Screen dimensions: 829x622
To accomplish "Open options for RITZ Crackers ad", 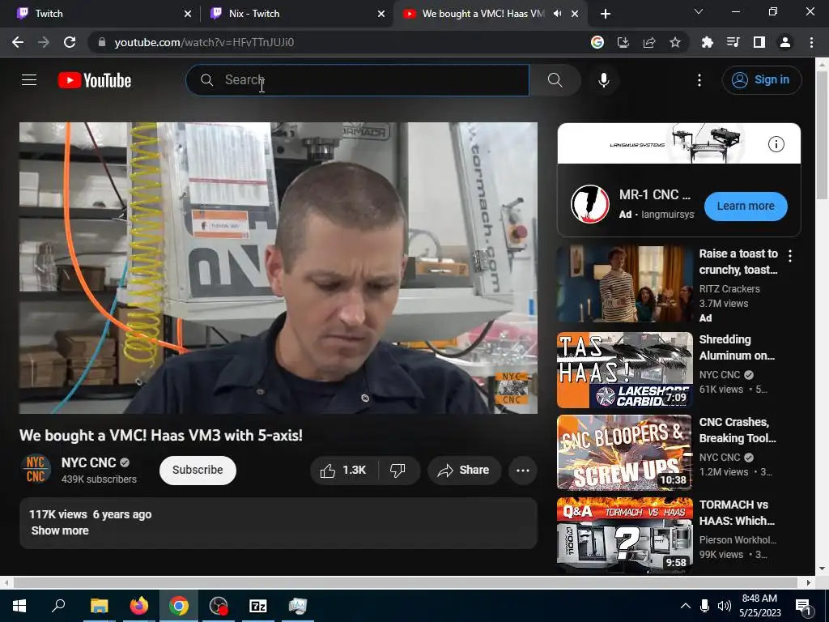I will coord(790,256).
